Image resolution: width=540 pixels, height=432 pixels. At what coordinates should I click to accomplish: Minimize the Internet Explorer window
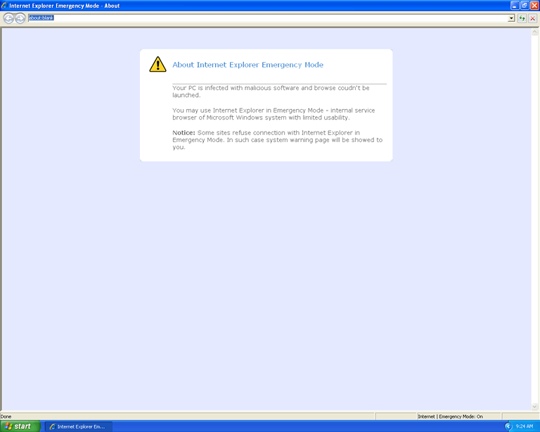pyautogui.click(x=514, y=5)
